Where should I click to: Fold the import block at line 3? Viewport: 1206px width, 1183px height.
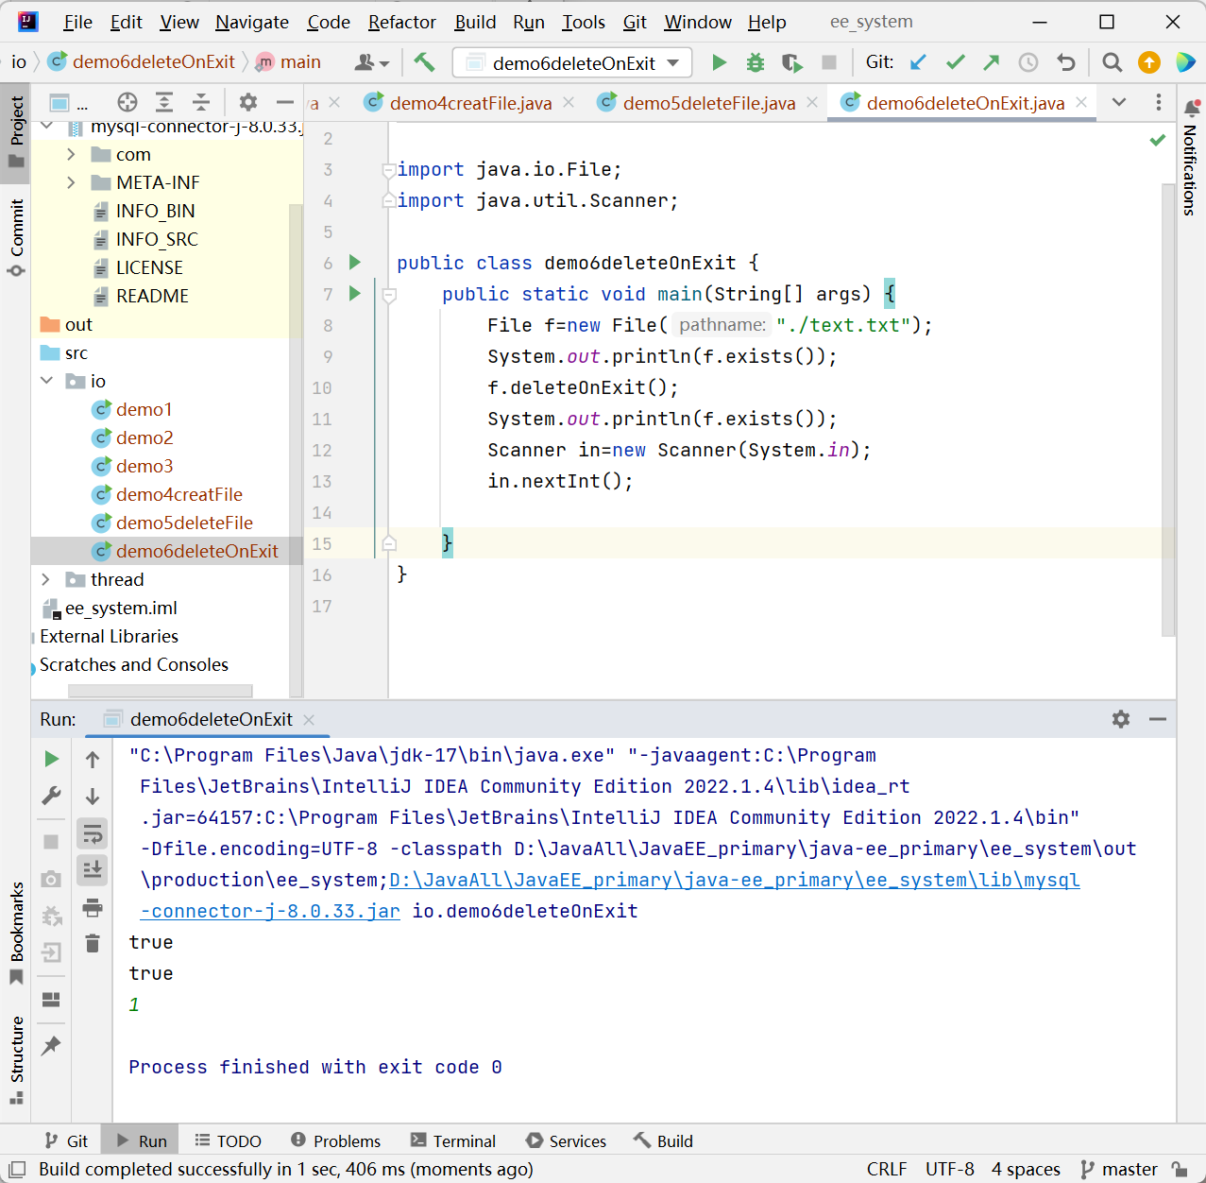click(x=388, y=170)
